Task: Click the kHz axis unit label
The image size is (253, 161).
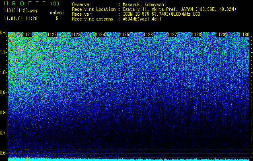Action: (x=4, y=33)
